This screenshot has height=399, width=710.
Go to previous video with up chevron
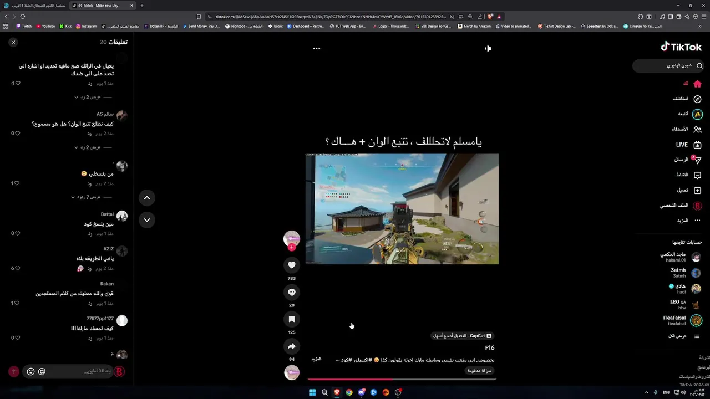click(147, 198)
